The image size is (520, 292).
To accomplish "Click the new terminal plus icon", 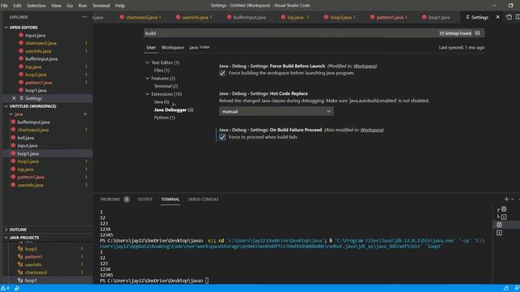I will (x=506, y=199).
